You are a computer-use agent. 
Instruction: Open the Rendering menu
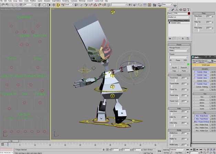[66, 1]
